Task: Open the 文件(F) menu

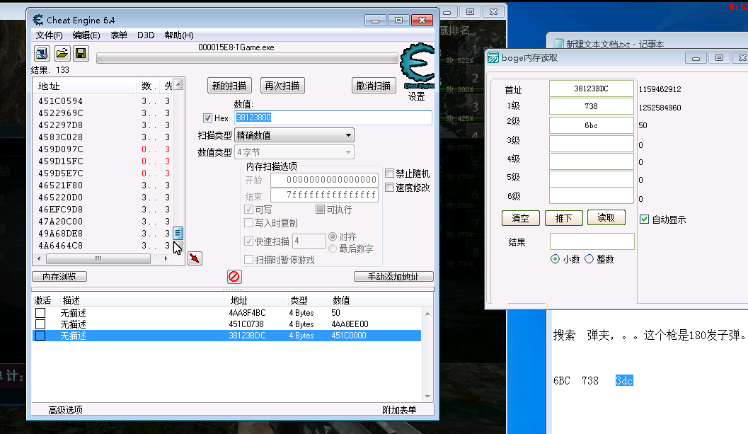Action: [x=49, y=35]
